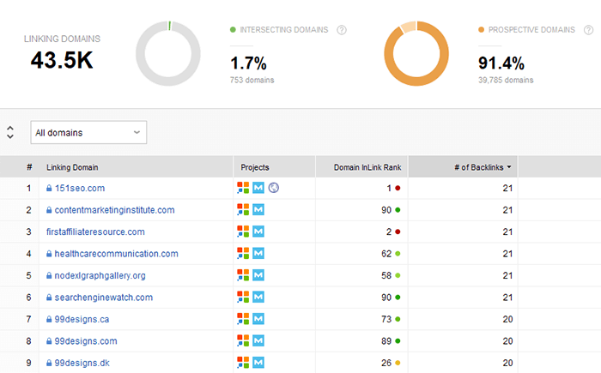Open healthcarecommunication.com link
This screenshot has width=601, height=373.
click(x=116, y=254)
